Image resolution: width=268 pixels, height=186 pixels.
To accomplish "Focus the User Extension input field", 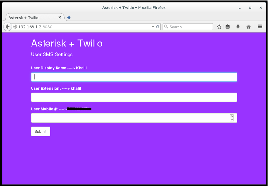I will coord(134,97).
